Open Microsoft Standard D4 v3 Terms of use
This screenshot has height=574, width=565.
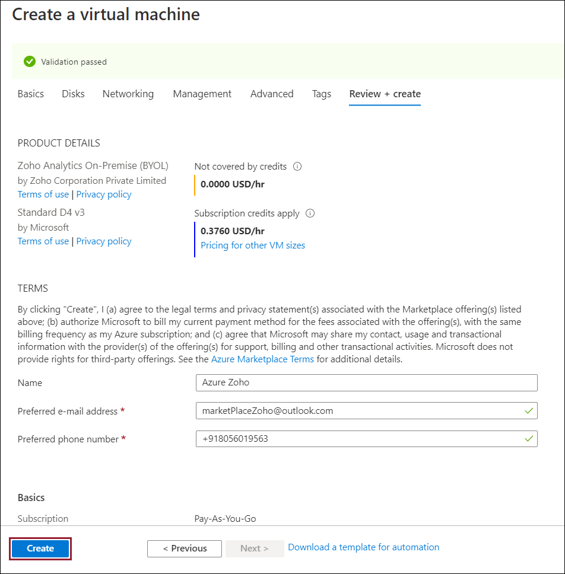(43, 241)
